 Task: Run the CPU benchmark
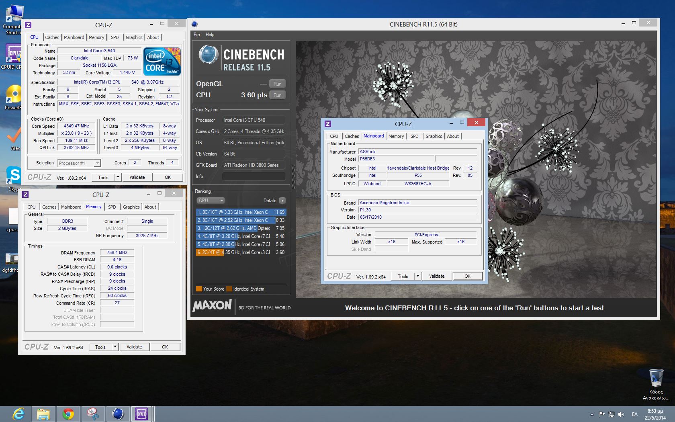point(277,95)
